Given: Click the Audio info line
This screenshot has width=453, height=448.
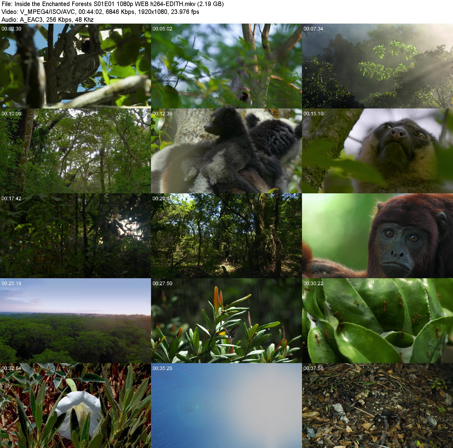Looking at the screenshot, I should pyautogui.click(x=47, y=20).
